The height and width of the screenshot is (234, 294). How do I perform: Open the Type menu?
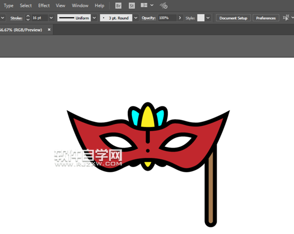pos(8,5)
